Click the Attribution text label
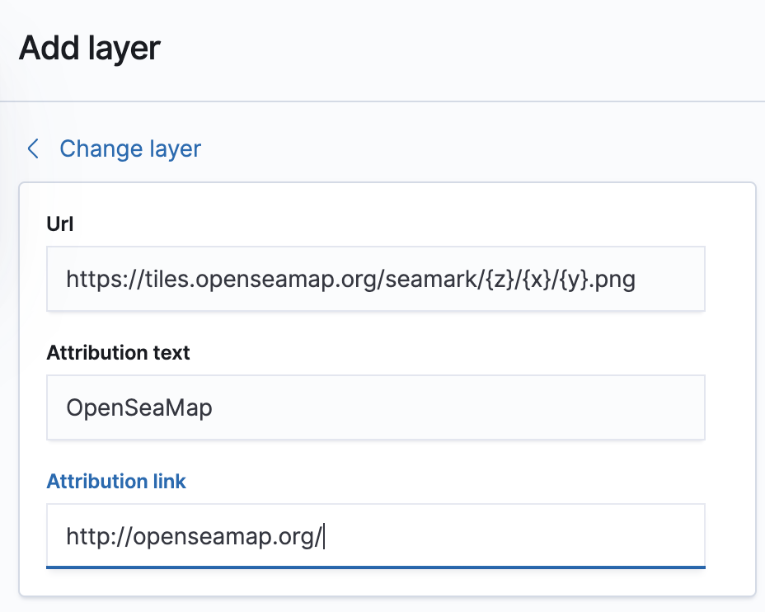 click(x=118, y=353)
